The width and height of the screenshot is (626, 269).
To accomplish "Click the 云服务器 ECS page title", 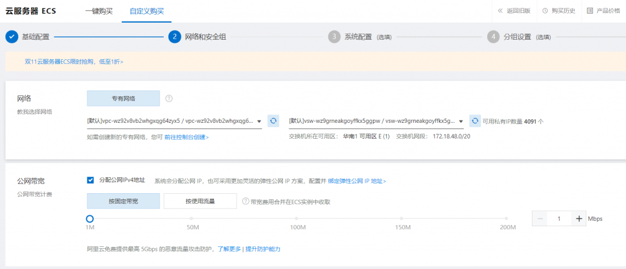I will (x=31, y=11).
